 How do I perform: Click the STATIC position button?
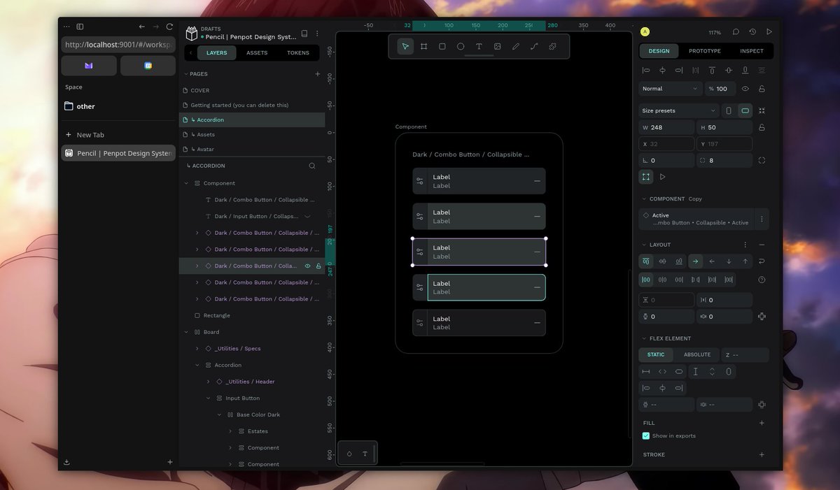[x=656, y=354]
